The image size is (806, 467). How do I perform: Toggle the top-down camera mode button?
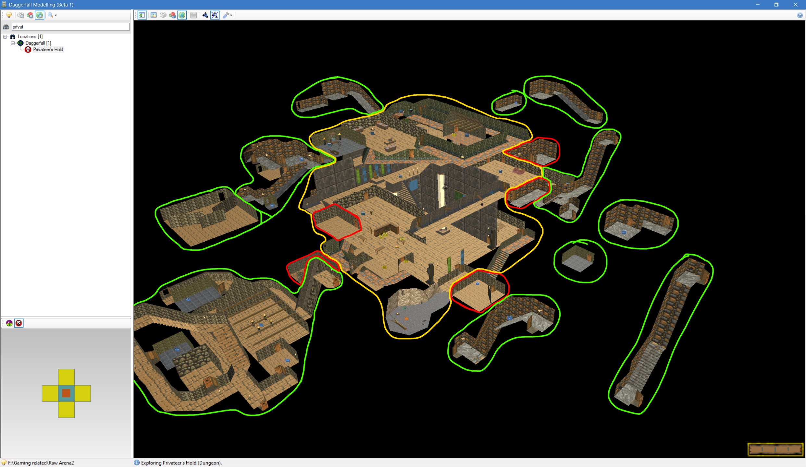click(215, 15)
